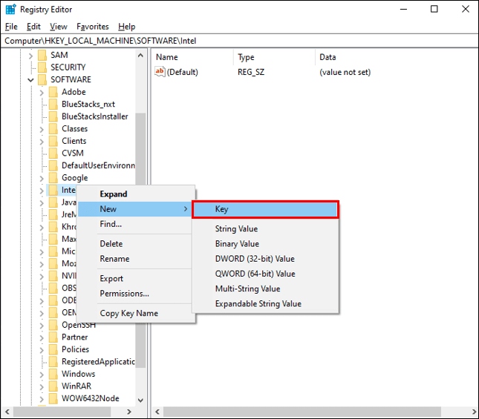Click the BlueStacksInstaller folder icon
The width and height of the screenshot is (479, 419).
coord(53,116)
